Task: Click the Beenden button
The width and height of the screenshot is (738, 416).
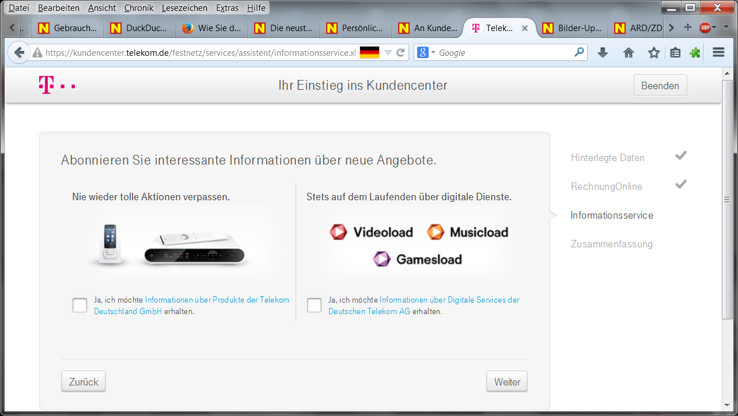Action: (660, 86)
